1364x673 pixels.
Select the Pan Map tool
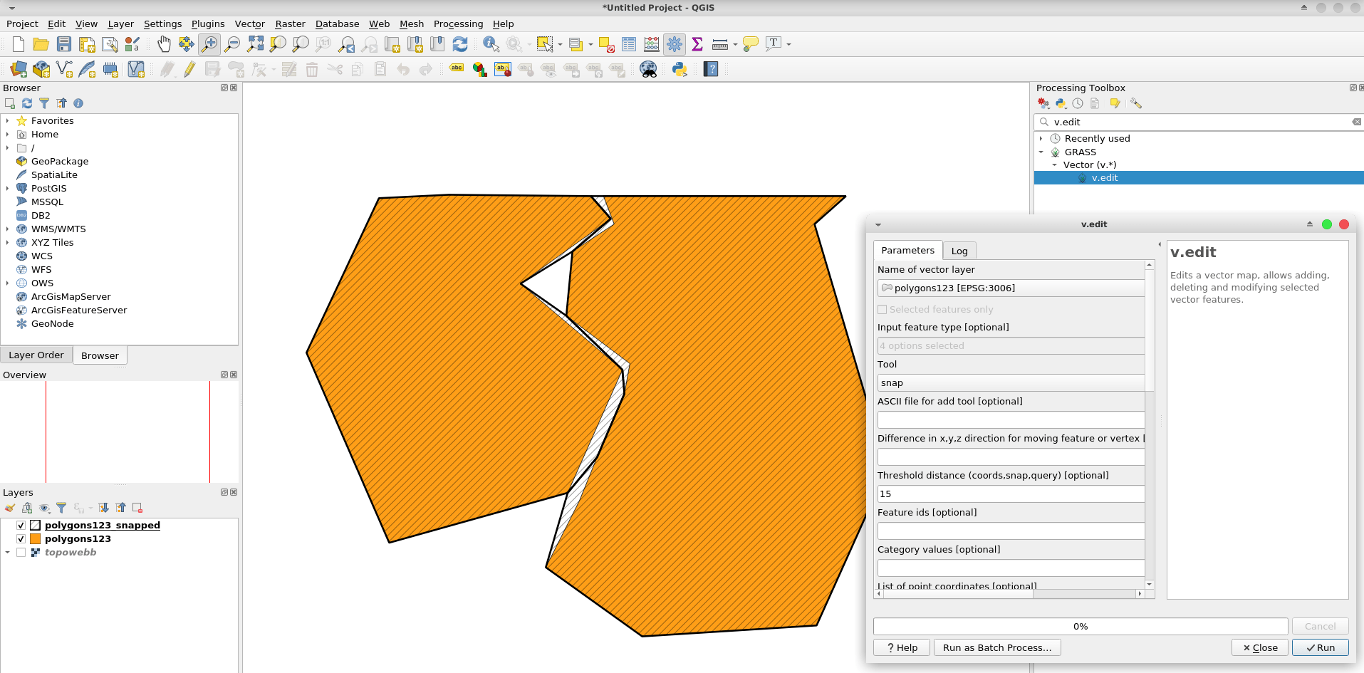pyautogui.click(x=163, y=44)
